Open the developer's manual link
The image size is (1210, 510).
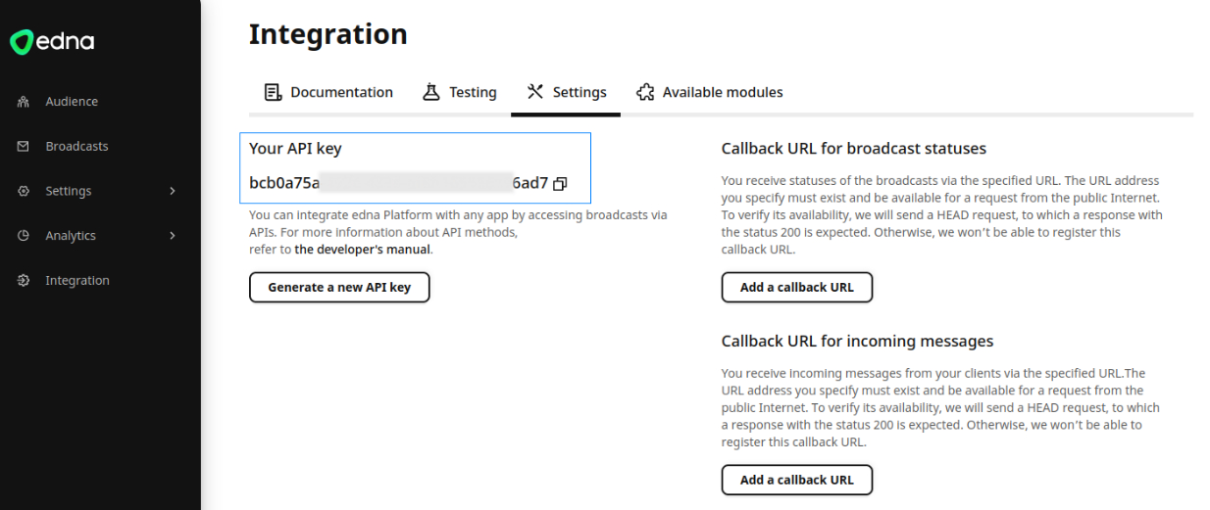coord(362,250)
